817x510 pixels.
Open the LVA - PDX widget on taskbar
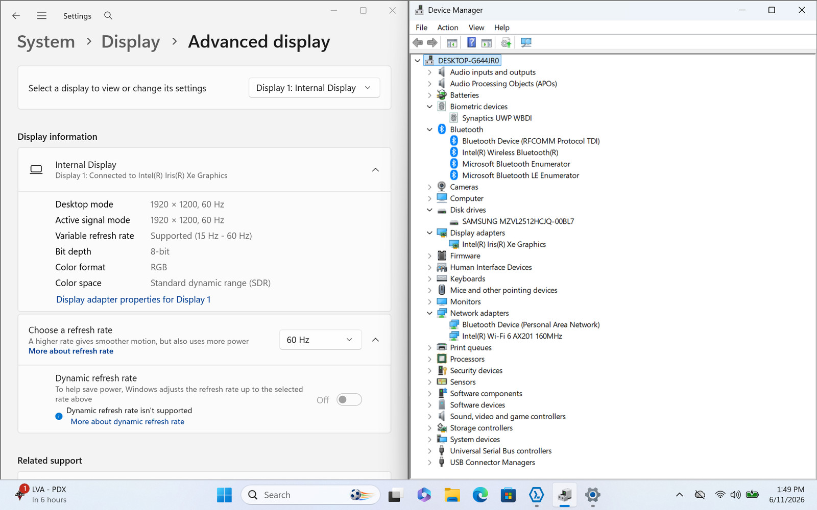(41, 494)
